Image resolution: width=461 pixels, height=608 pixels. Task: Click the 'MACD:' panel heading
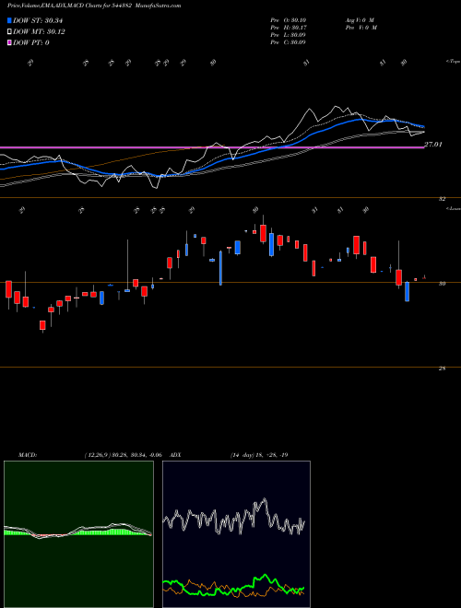28,455
